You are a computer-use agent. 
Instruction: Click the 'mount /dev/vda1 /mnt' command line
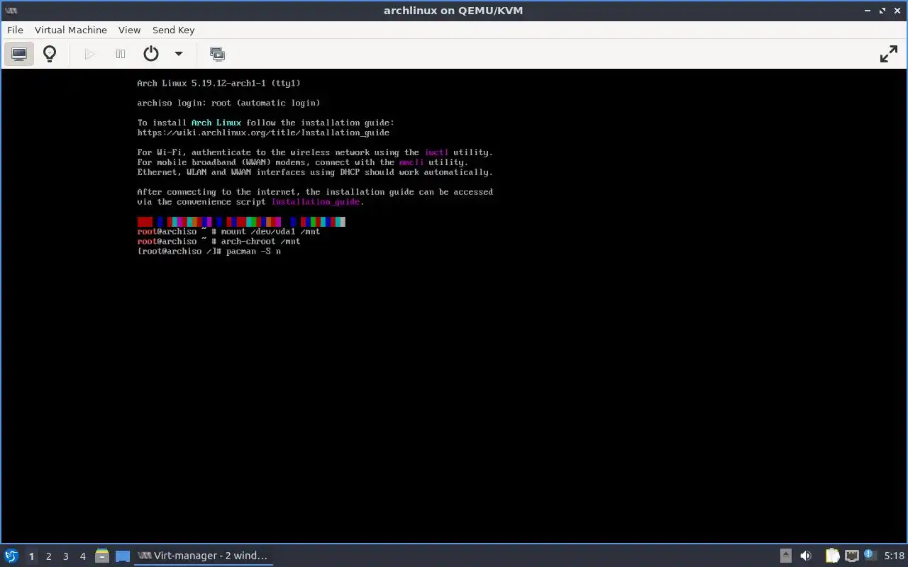tap(228, 232)
